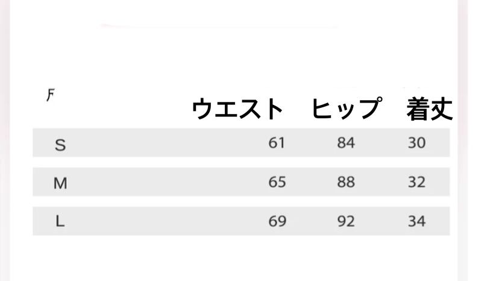Click the pink strip on the right edge

[463, 139]
